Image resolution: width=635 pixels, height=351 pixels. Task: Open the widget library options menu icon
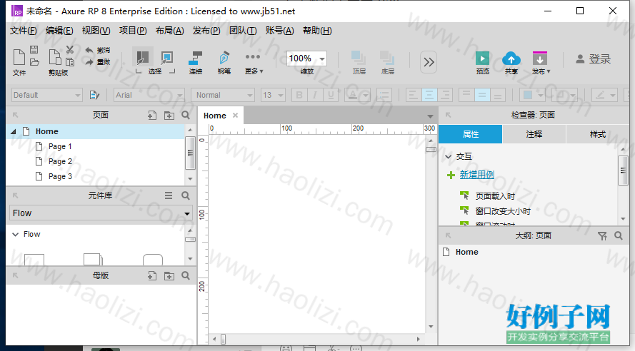point(169,195)
